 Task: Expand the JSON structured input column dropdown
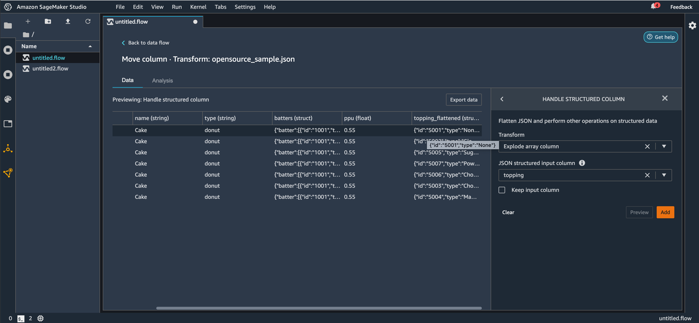(664, 175)
